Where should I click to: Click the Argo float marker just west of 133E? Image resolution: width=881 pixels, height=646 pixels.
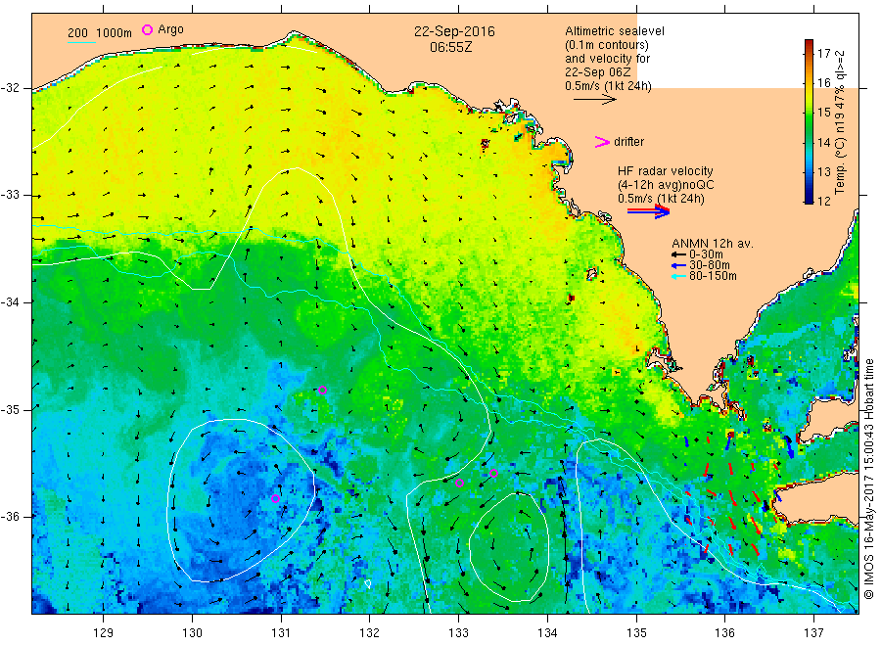point(459,484)
